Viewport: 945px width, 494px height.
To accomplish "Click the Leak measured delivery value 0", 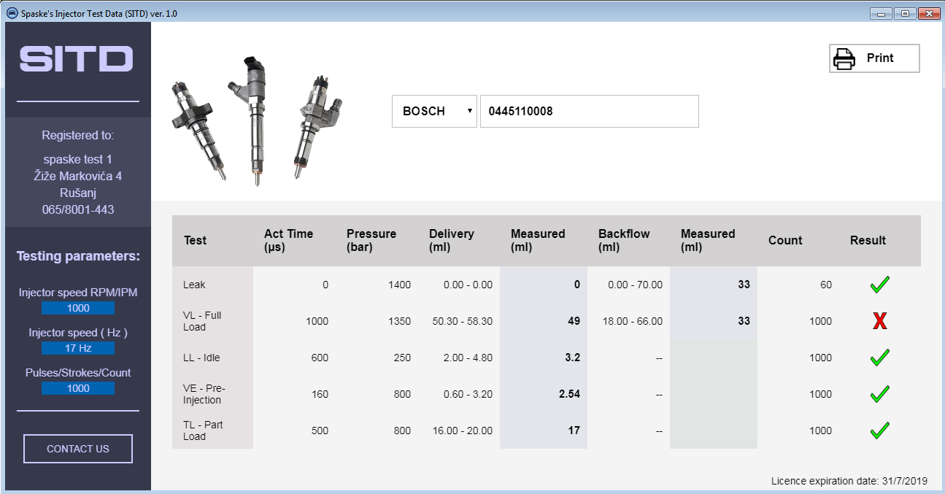I will coord(576,285).
